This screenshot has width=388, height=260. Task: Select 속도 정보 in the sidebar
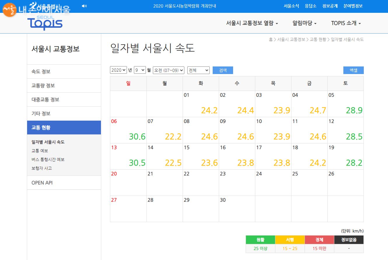click(x=41, y=72)
